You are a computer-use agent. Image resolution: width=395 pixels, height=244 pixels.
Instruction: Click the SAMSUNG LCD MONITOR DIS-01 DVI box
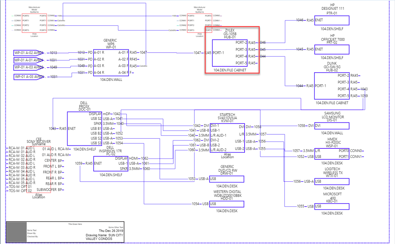[x=332, y=126]
